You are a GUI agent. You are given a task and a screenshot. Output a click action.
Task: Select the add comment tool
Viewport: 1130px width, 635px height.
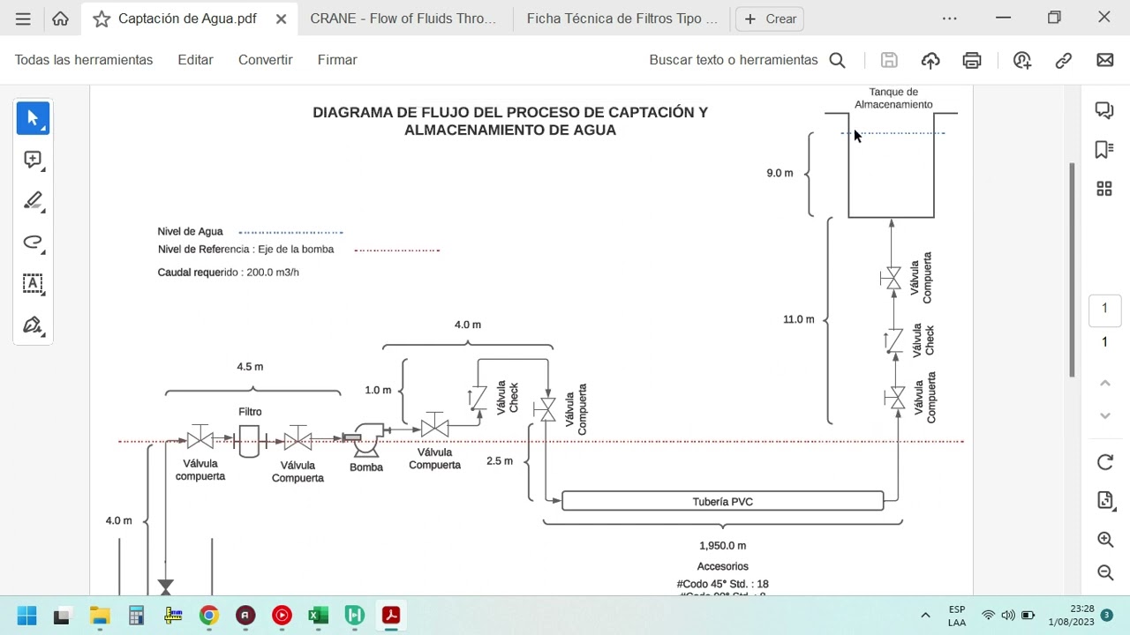pyautogui.click(x=33, y=160)
